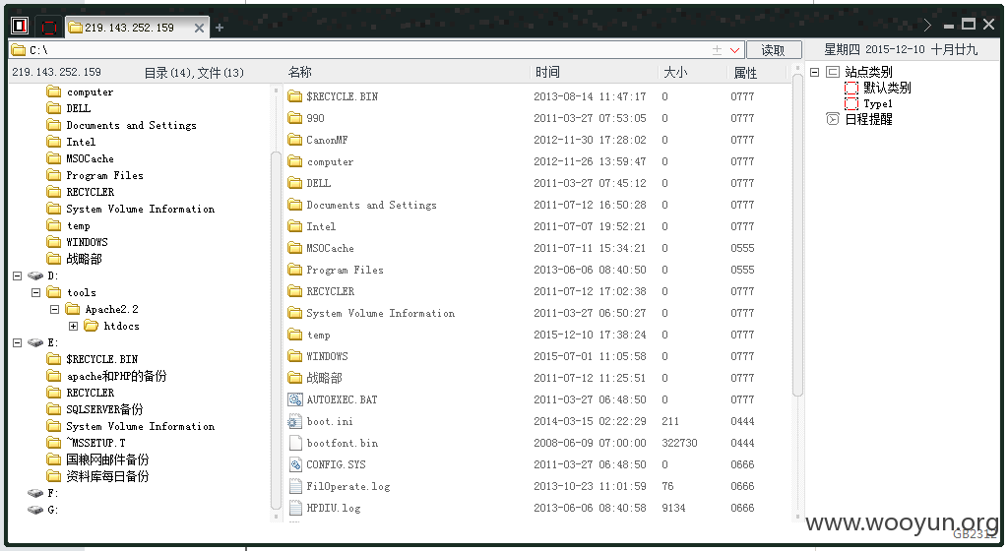Image resolution: width=1008 pixels, height=551 pixels.
Task: Focus the C:\ path input field
Action: coord(376,50)
